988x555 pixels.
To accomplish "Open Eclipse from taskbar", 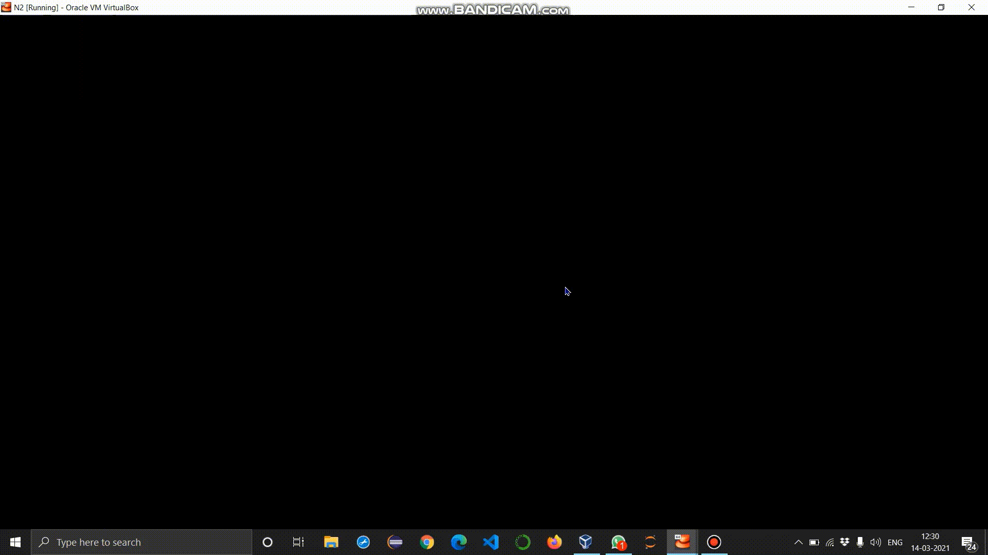I will [x=395, y=542].
